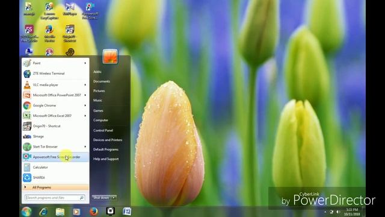Viewport: 385px width, 217px height.
Task: Click the volume speaker tray icon
Action: [x=338, y=212]
